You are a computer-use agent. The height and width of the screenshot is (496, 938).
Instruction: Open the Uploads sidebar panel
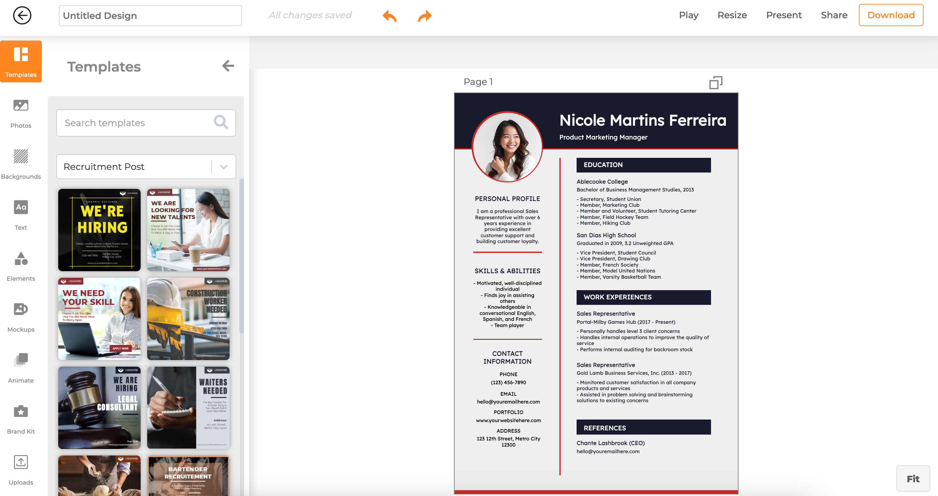coord(21,470)
